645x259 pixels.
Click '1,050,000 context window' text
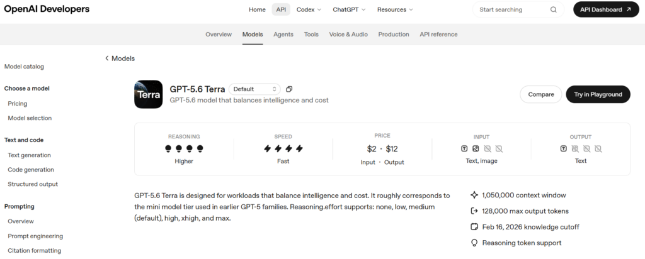click(524, 195)
